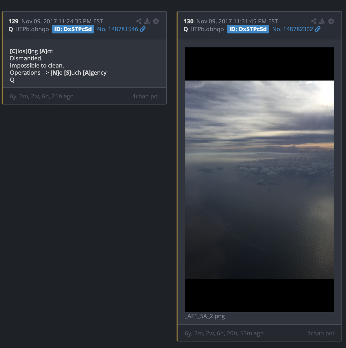The image size is (346, 348).
Task: Click "4chan pol" label on post 129
Action: pyautogui.click(x=145, y=96)
